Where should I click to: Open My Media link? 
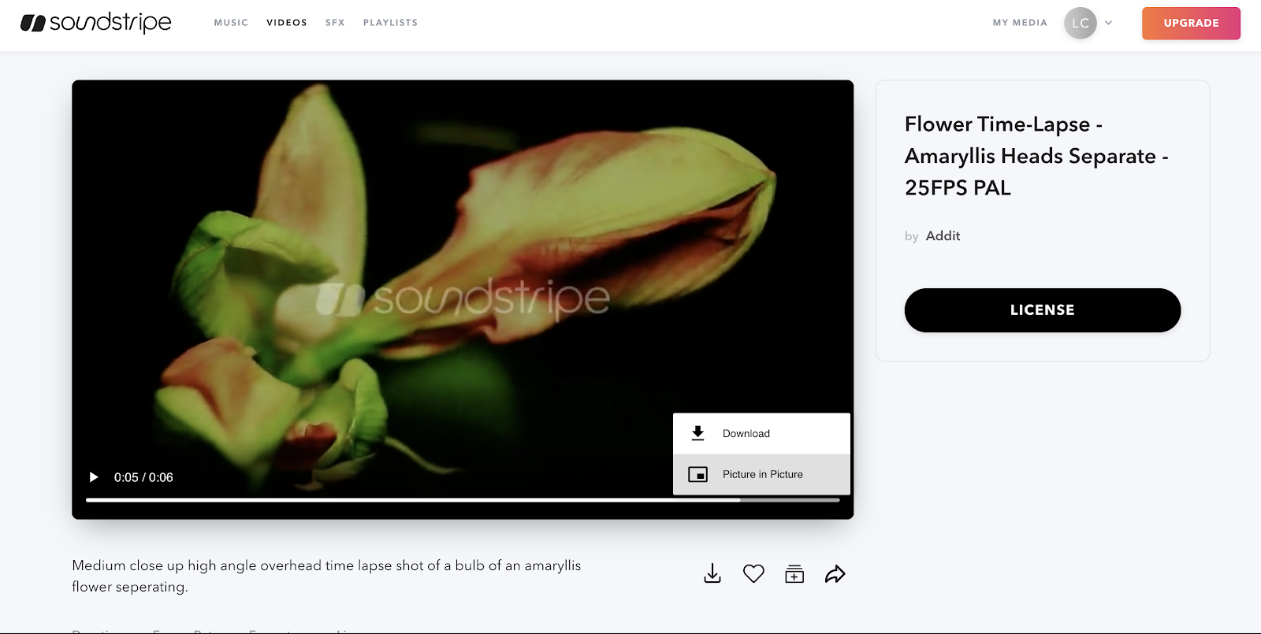[1019, 23]
